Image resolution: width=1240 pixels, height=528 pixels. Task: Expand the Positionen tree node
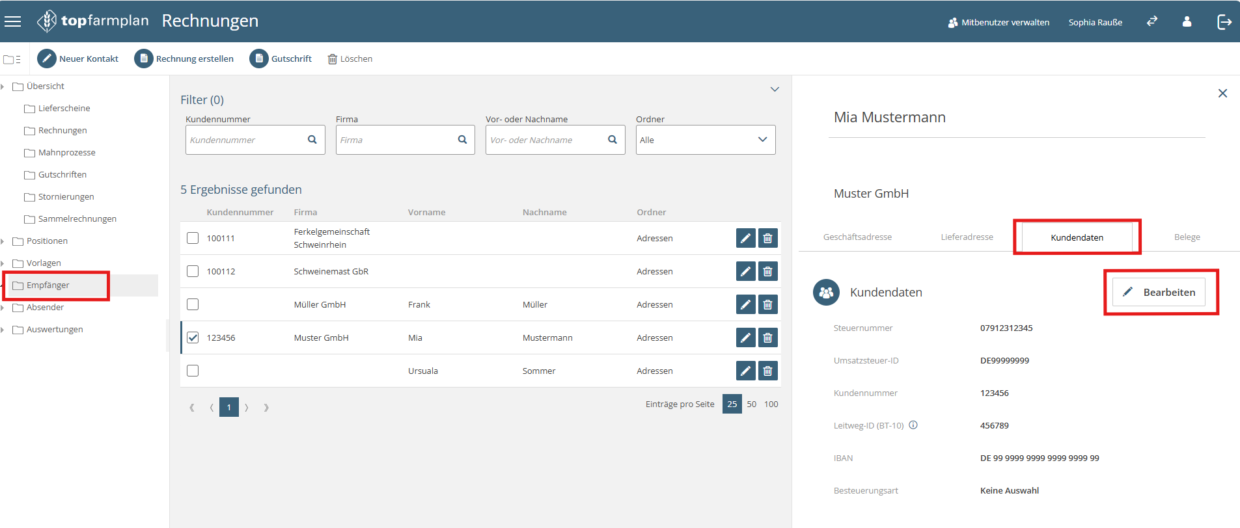click(3, 241)
